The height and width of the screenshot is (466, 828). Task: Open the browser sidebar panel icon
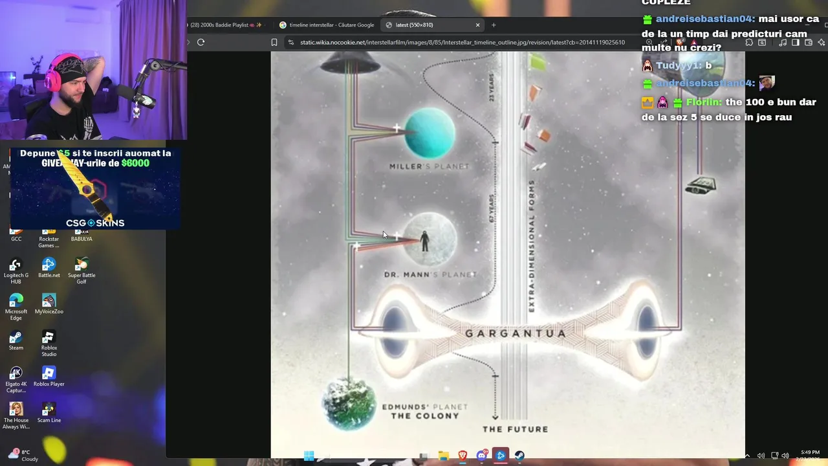[x=795, y=42]
